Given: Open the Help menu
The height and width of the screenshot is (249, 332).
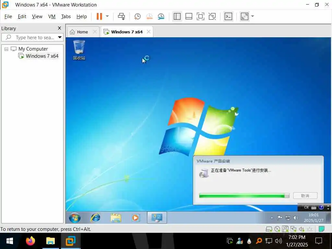Looking at the screenshot, I should [82, 17].
